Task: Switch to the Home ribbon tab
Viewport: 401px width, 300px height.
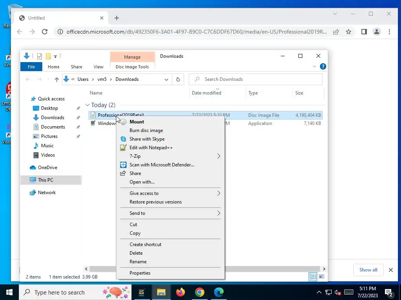Action: [x=53, y=67]
